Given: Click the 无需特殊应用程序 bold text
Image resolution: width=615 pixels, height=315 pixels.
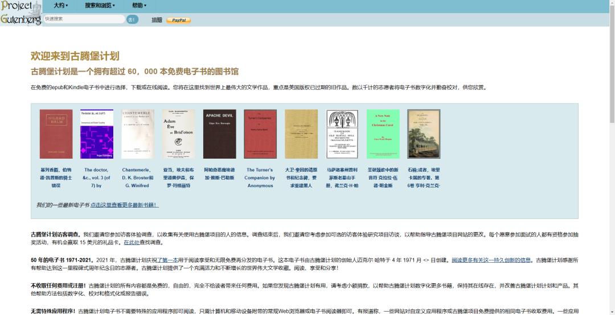Looking at the screenshot, I should (53, 312).
